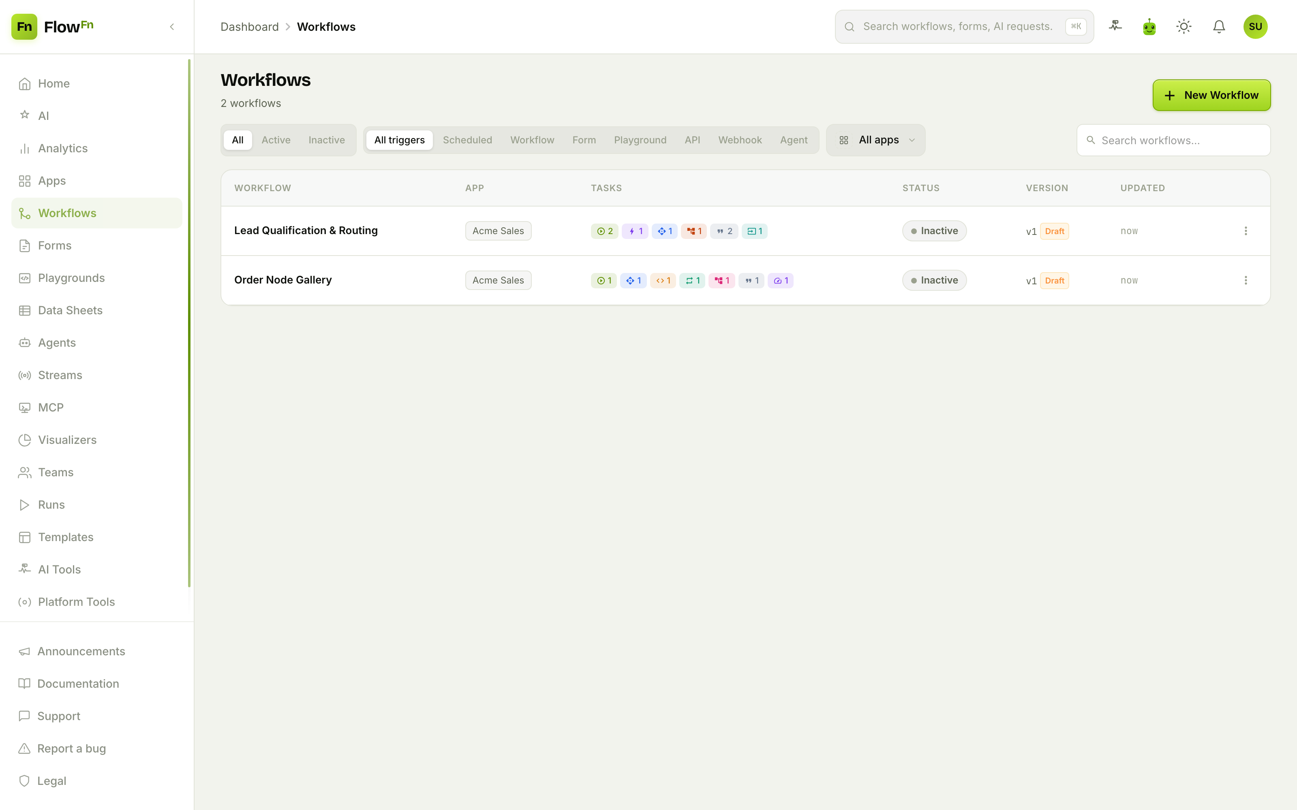Open Platform Tools
The height and width of the screenshot is (810, 1297).
click(96, 602)
